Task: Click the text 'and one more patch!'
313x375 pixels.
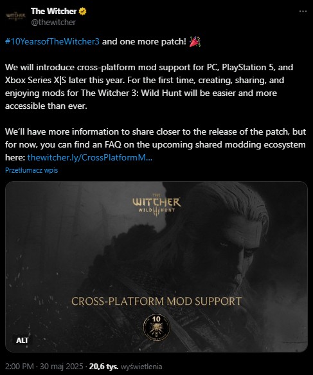Action: (x=144, y=42)
